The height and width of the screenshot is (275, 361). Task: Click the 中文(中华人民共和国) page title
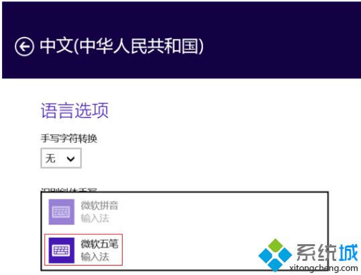[x=122, y=46]
